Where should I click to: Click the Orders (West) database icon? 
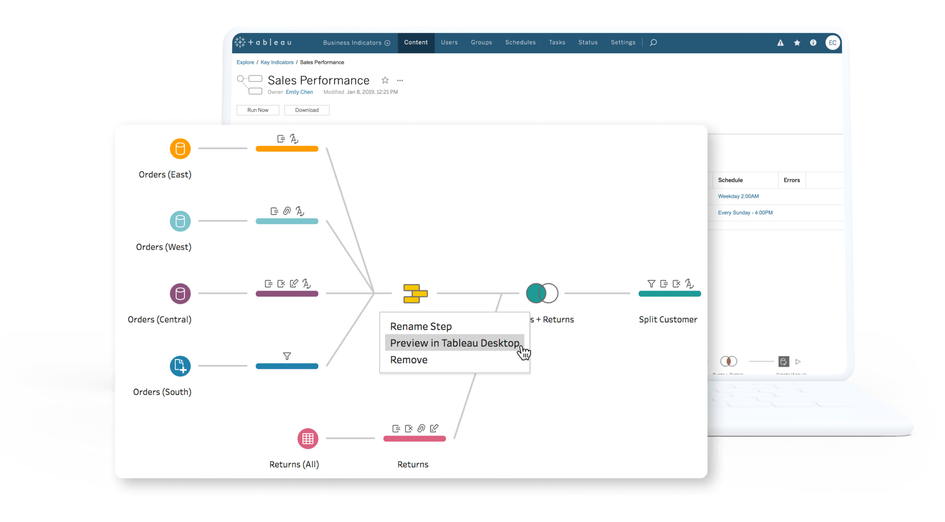180,221
